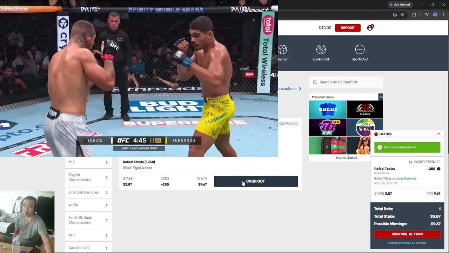This screenshot has width=449, height=253.
Task: Bookmark this page with the star icon
Action: pos(402,15)
